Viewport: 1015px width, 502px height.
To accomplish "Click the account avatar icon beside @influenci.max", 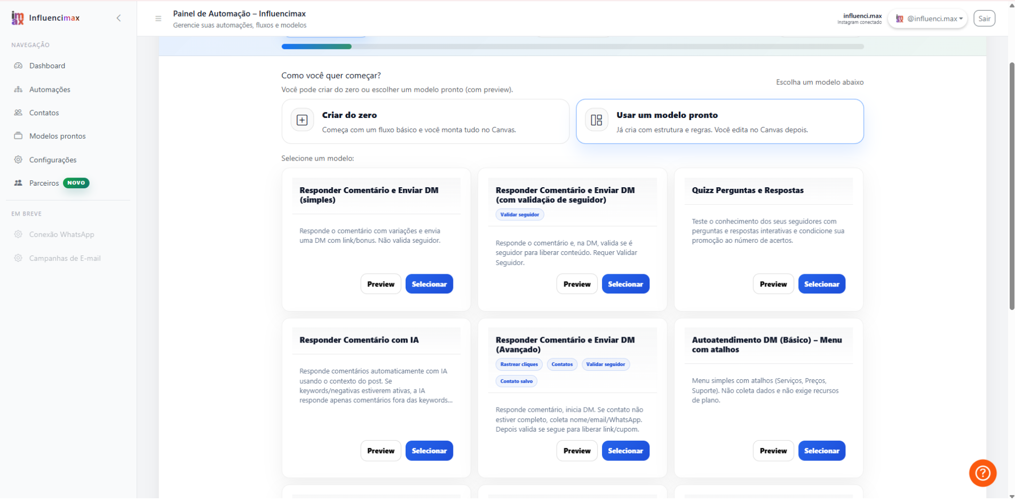I will point(899,19).
